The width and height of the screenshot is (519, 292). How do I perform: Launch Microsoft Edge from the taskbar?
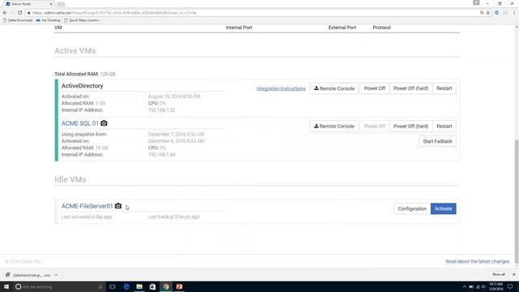tap(127, 286)
